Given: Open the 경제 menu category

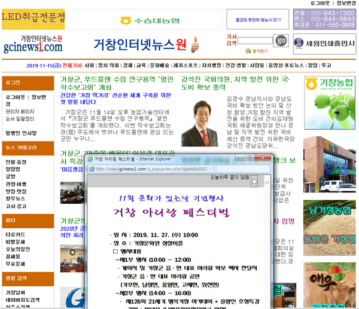Looking at the screenshot, I should coord(128,65).
